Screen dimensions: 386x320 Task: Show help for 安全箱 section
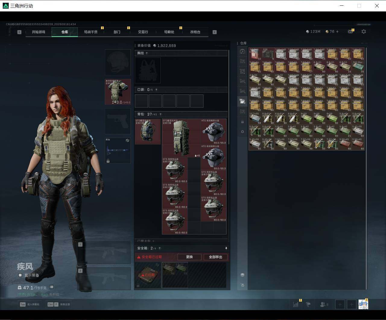pos(160,248)
